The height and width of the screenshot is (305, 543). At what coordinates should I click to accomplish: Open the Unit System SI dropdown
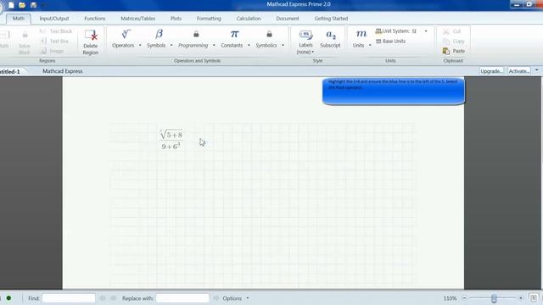click(426, 31)
